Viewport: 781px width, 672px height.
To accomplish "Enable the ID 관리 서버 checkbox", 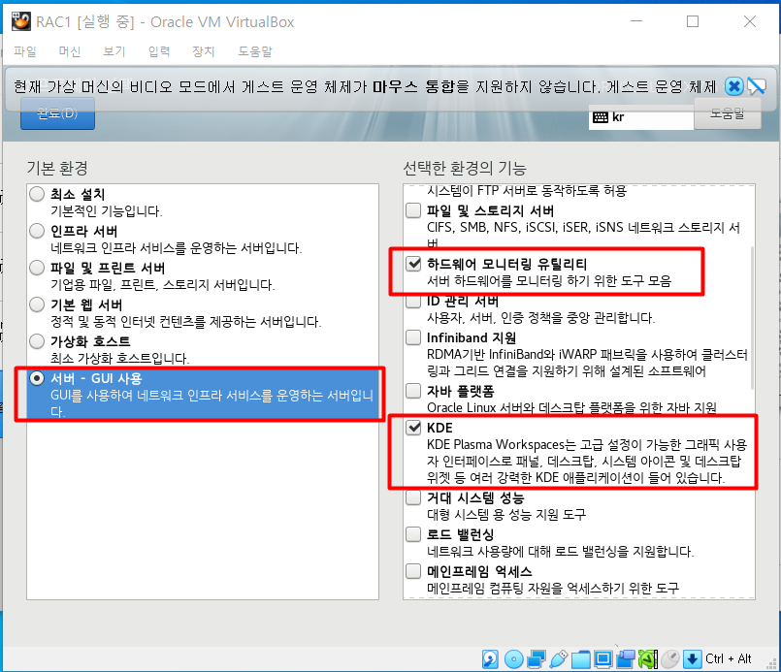I will (x=413, y=301).
